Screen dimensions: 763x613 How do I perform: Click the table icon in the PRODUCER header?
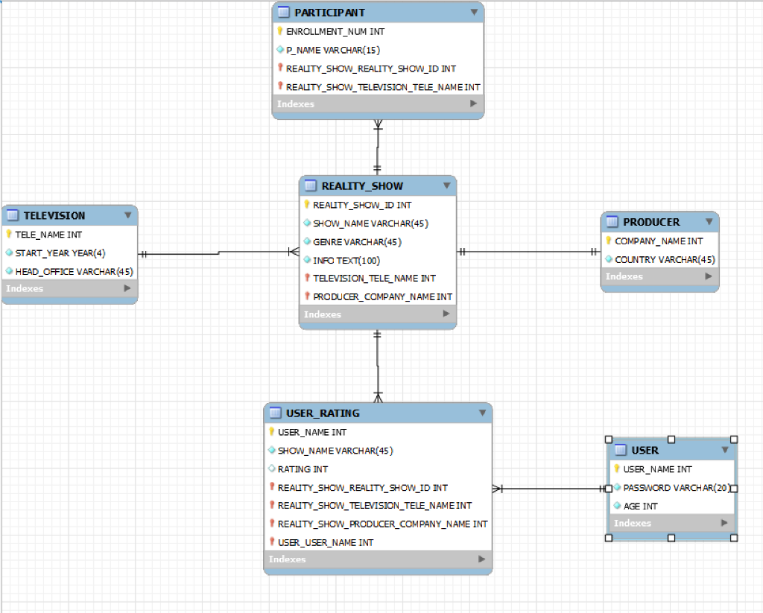pyautogui.click(x=613, y=221)
